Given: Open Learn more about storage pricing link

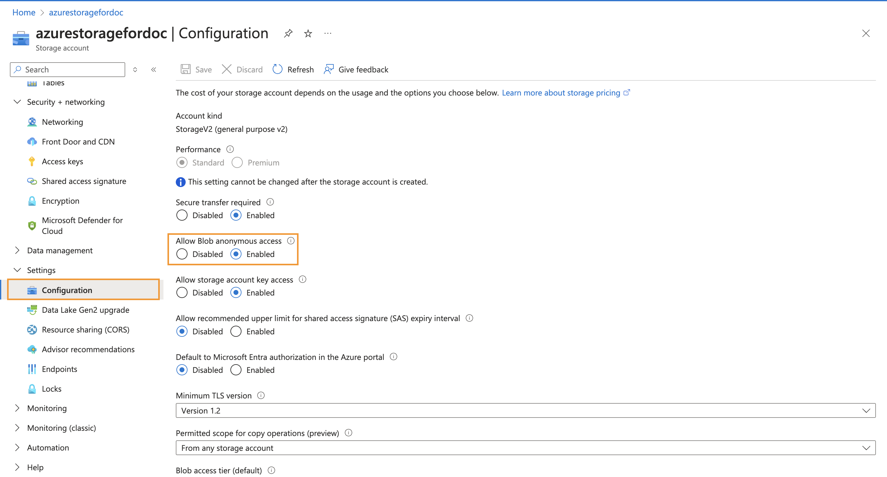Looking at the screenshot, I should pyautogui.click(x=561, y=93).
